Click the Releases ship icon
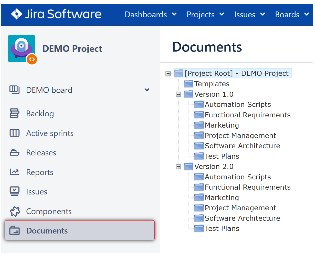This screenshot has width=315, height=258. point(15,152)
